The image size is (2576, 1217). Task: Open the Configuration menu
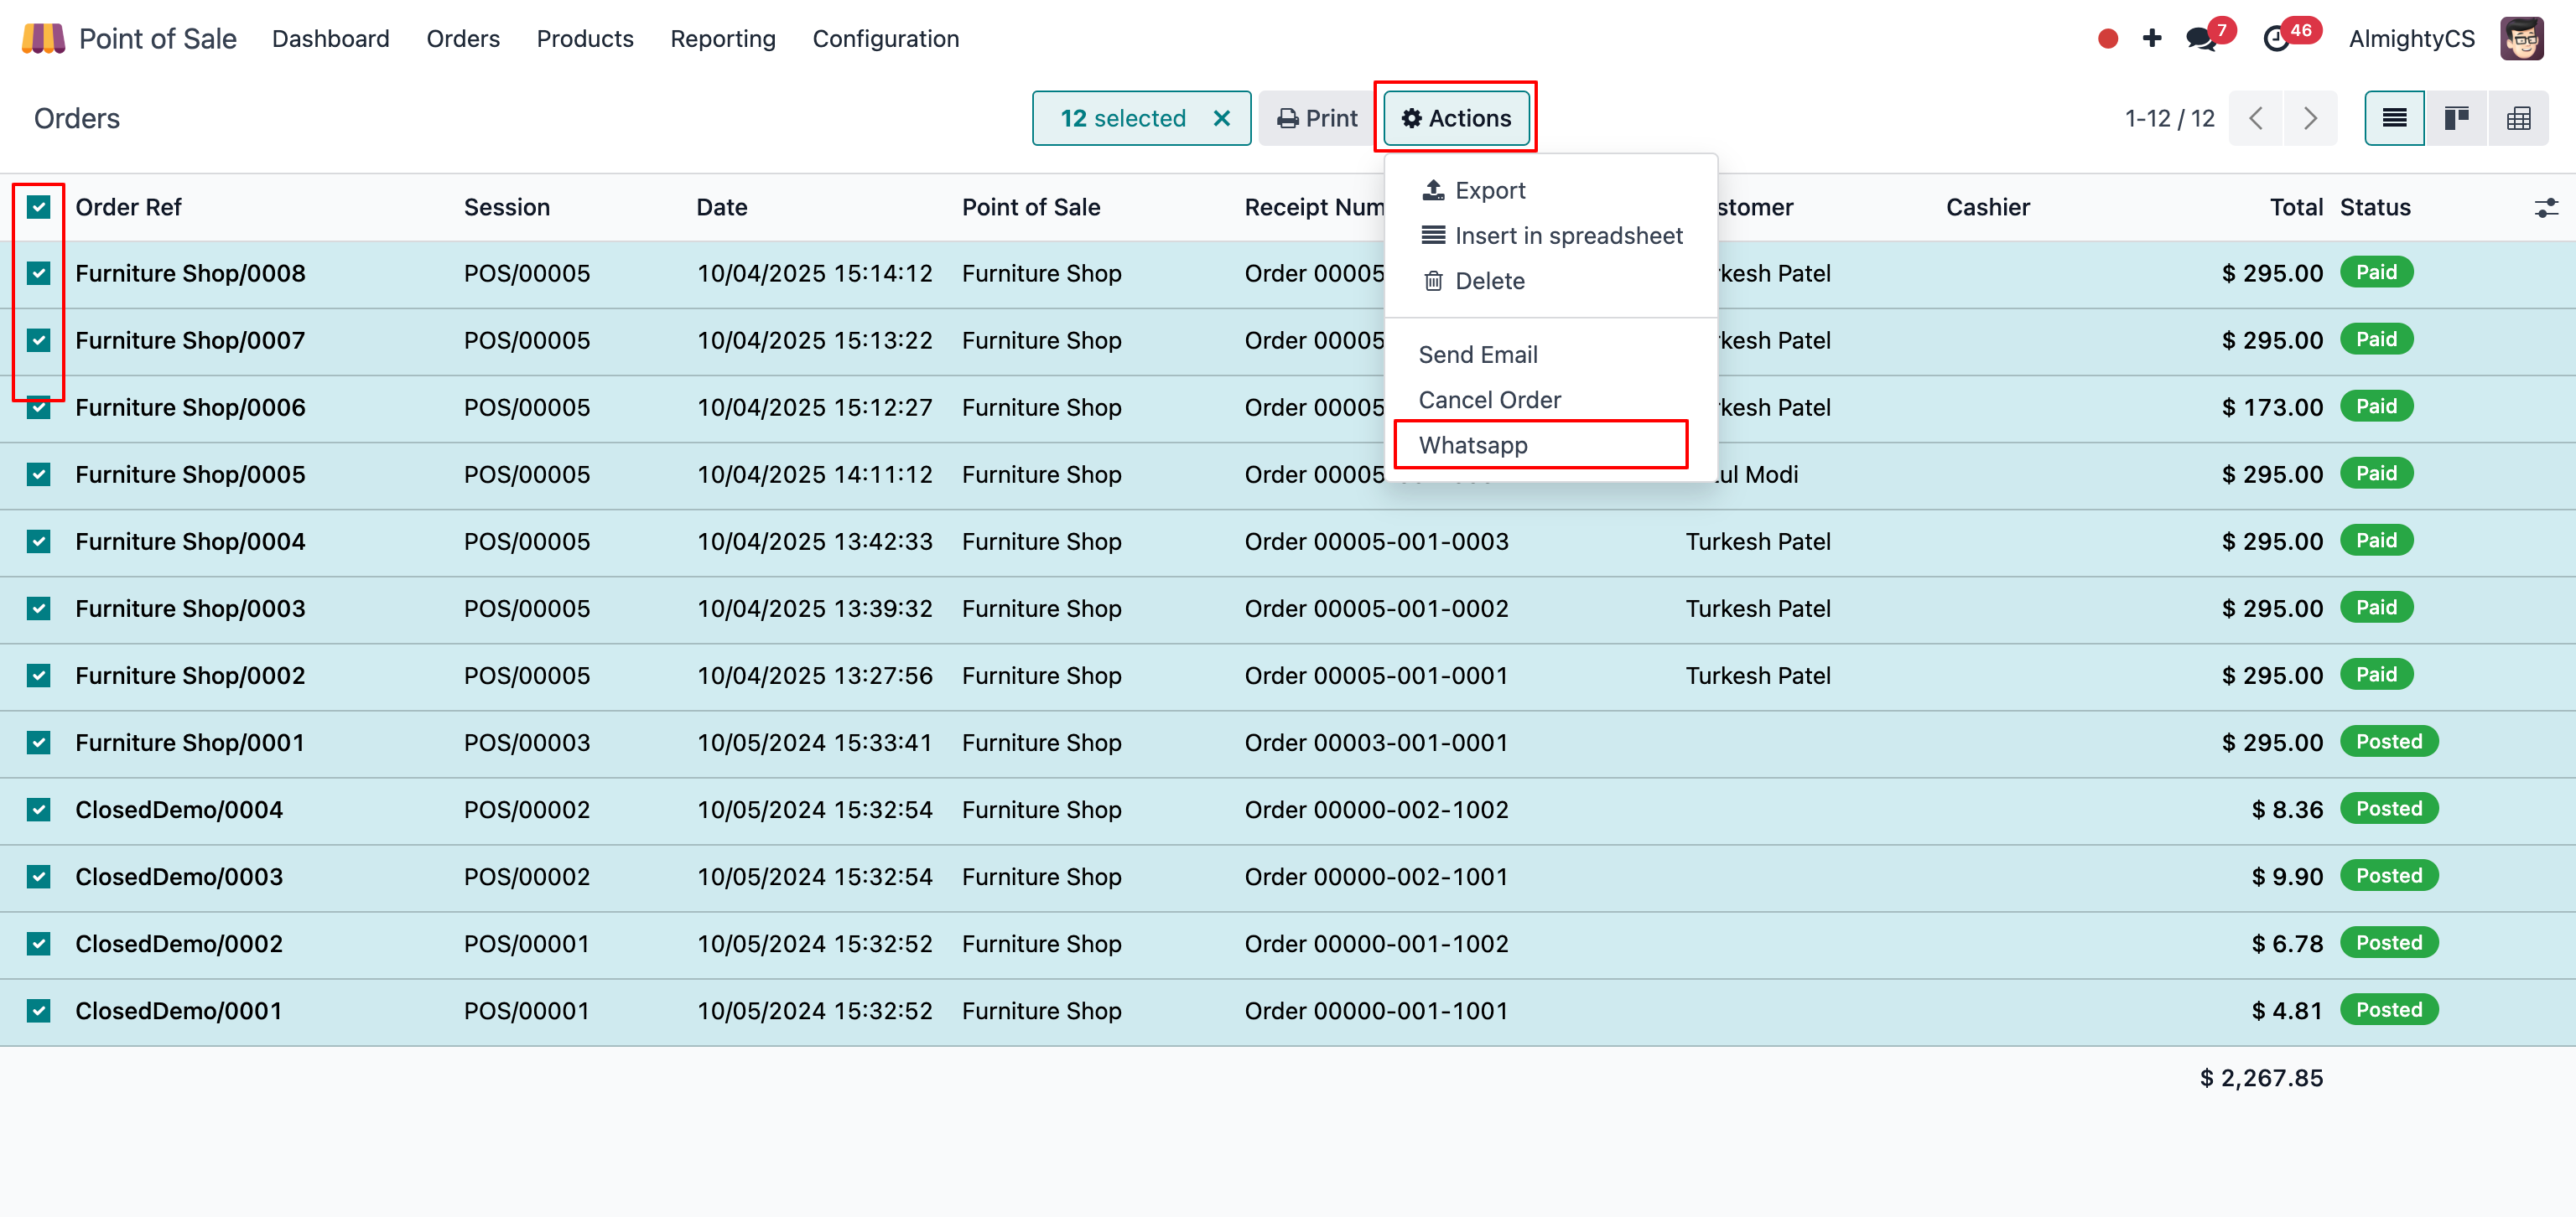point(885,39)
